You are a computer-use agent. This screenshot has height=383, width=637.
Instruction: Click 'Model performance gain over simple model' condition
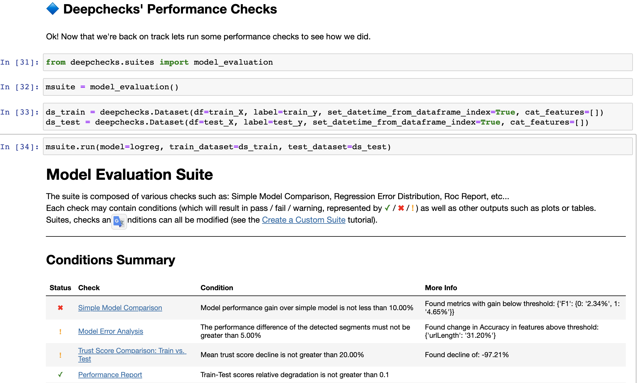click(x=307, y=308)
